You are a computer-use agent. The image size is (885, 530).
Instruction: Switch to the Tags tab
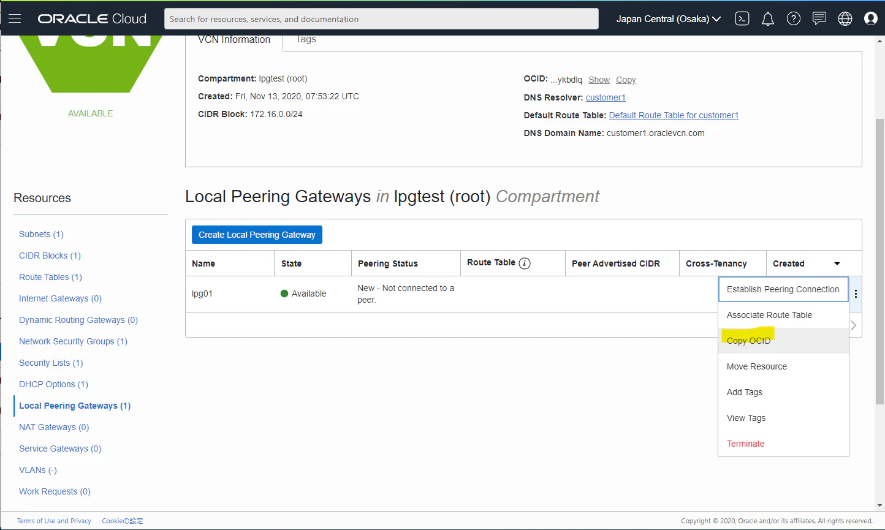(306, 40)
